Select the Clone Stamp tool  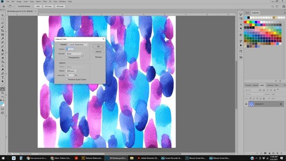[3, 50]
